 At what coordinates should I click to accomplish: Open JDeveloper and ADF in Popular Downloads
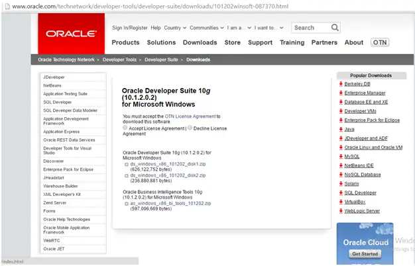[x=366, y=138]
